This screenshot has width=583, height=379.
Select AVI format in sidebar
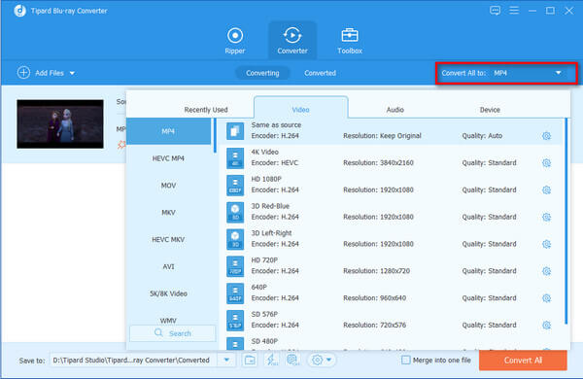tap(168, 266)
